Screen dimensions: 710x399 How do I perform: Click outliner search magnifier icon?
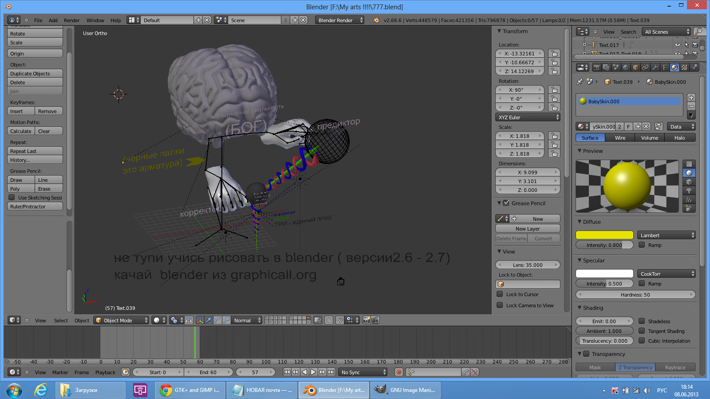click(x=699, y=31)
